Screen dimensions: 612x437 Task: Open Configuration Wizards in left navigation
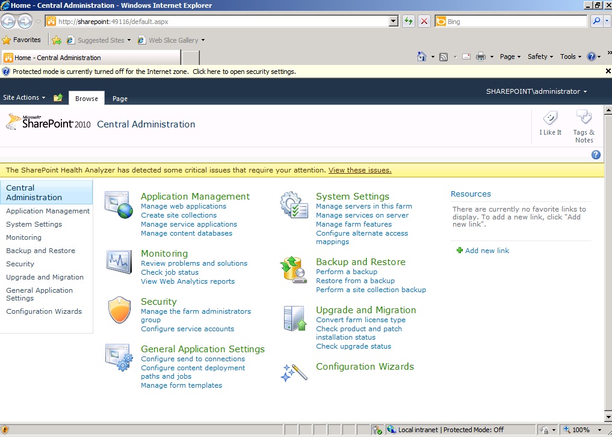click(44, 311)
